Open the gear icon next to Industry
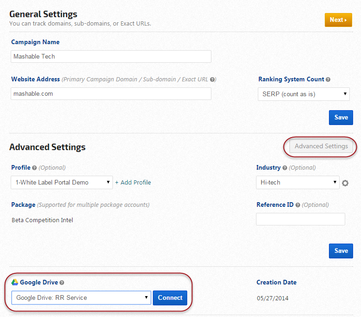The height and width of the screenshot is (317, 361). click(x=345, y=183)
